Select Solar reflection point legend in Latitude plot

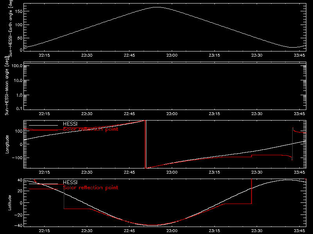pos(90,188)
